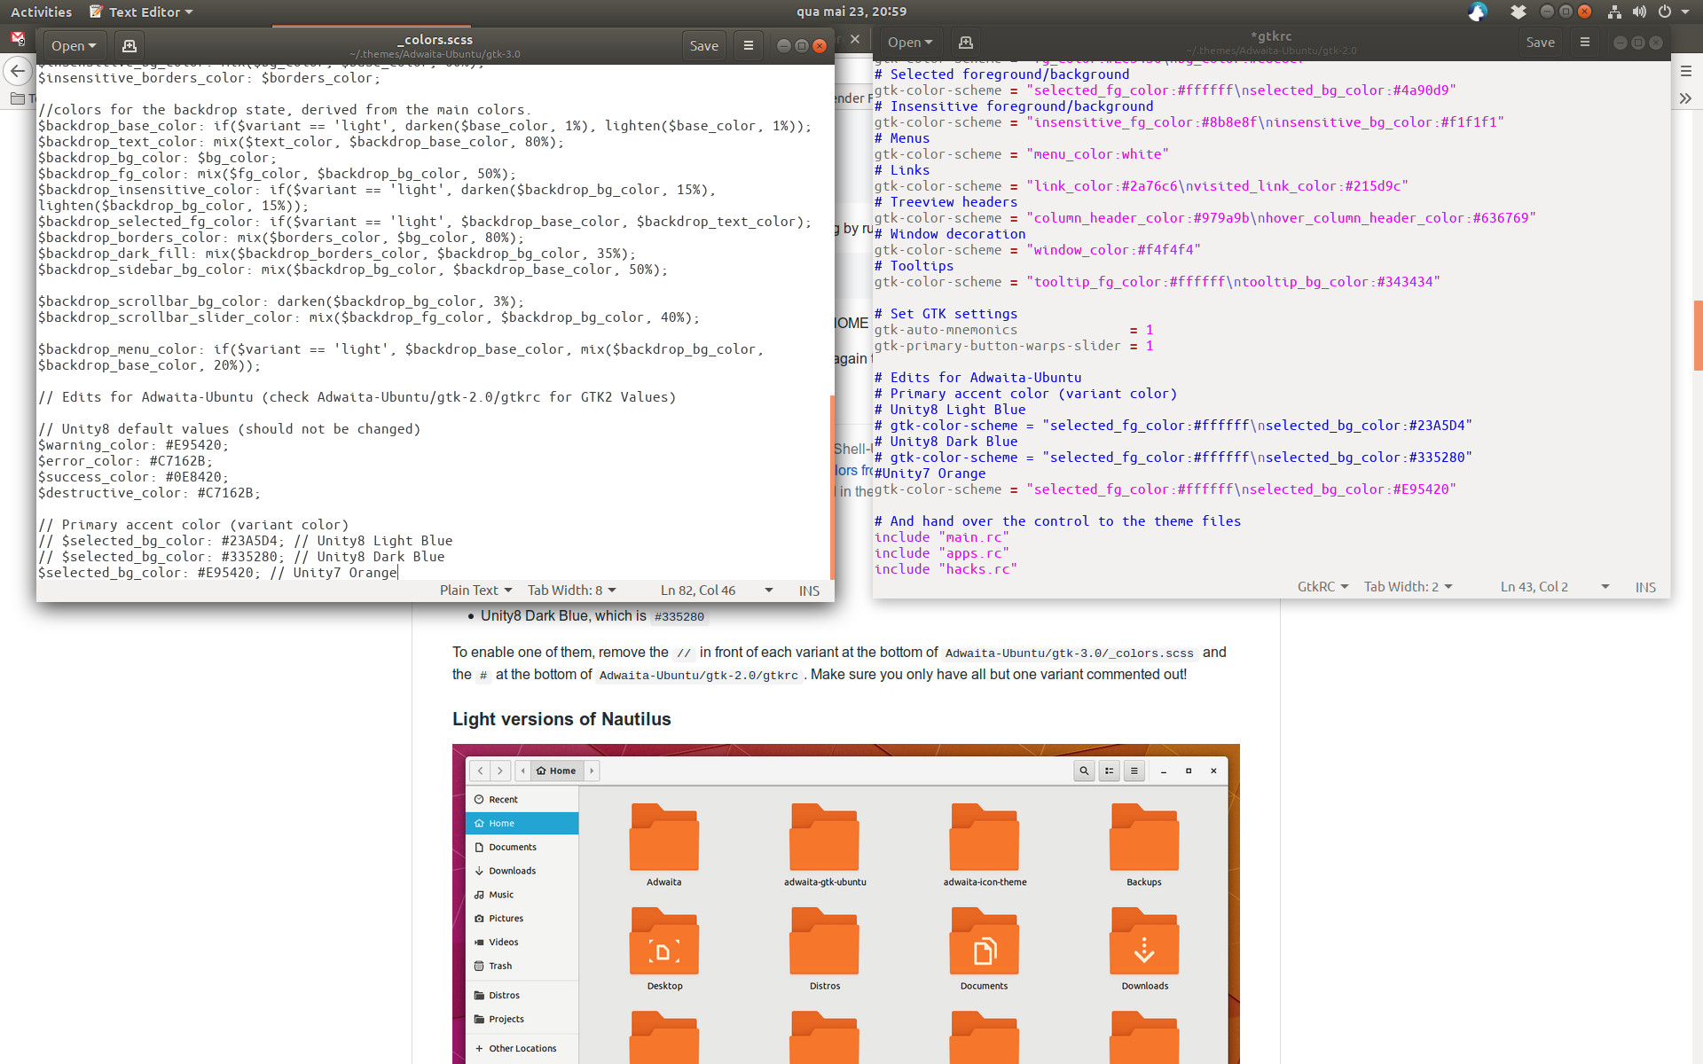Open the Text Editor application menu
Image resolution: width=1703 pixels, height=1064 pixels.
tap(140, 12)
